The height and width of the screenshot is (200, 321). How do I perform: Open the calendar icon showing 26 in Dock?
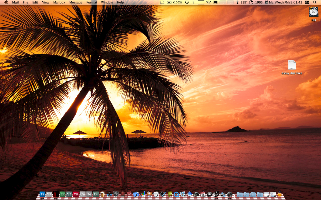[203, 194]
